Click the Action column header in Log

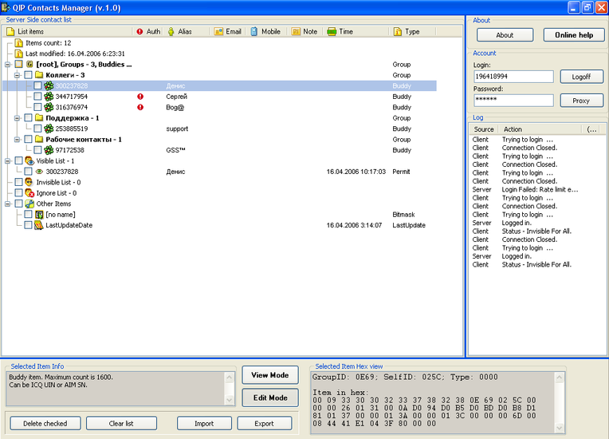(540, 129)
